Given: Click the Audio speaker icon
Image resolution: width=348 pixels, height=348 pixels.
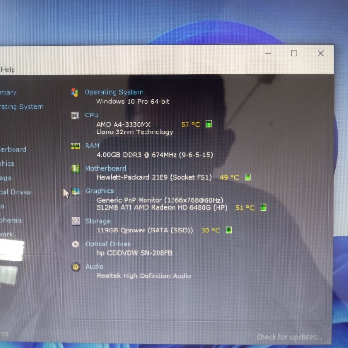Looking at the screenshot, I should click(75, 267).
